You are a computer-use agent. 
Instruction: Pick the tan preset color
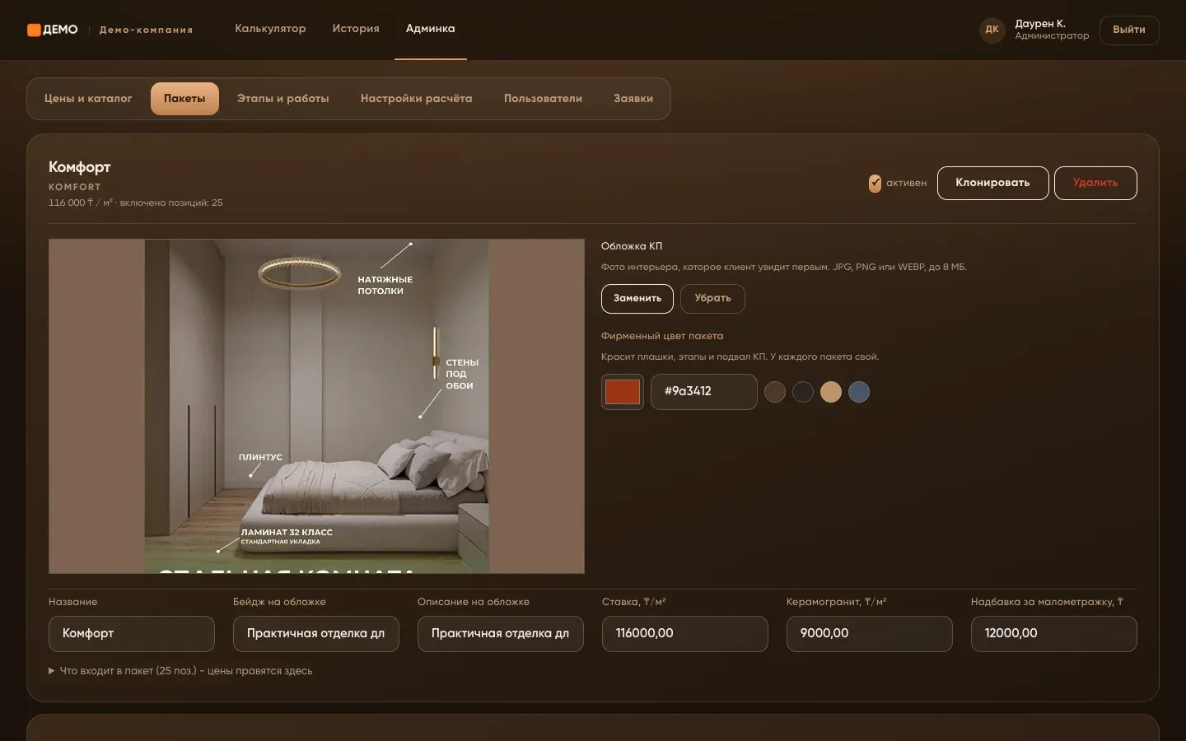coord(831,392)
